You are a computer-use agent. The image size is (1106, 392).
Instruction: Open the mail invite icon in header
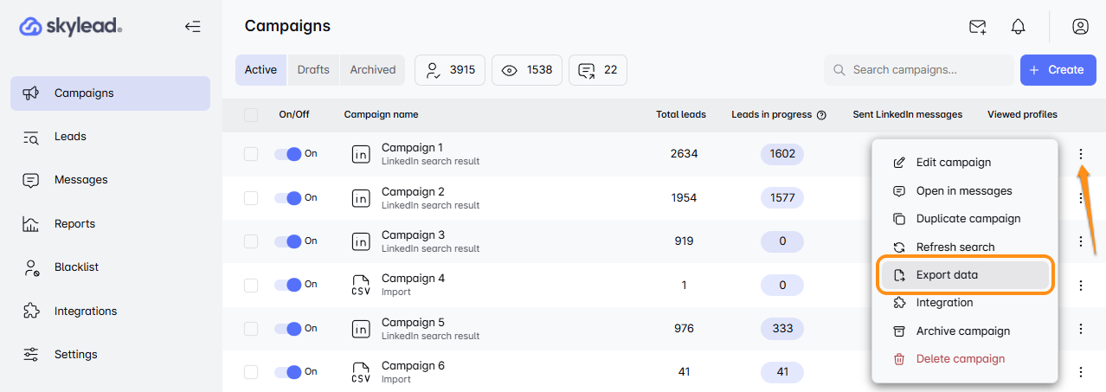(977, 27)
